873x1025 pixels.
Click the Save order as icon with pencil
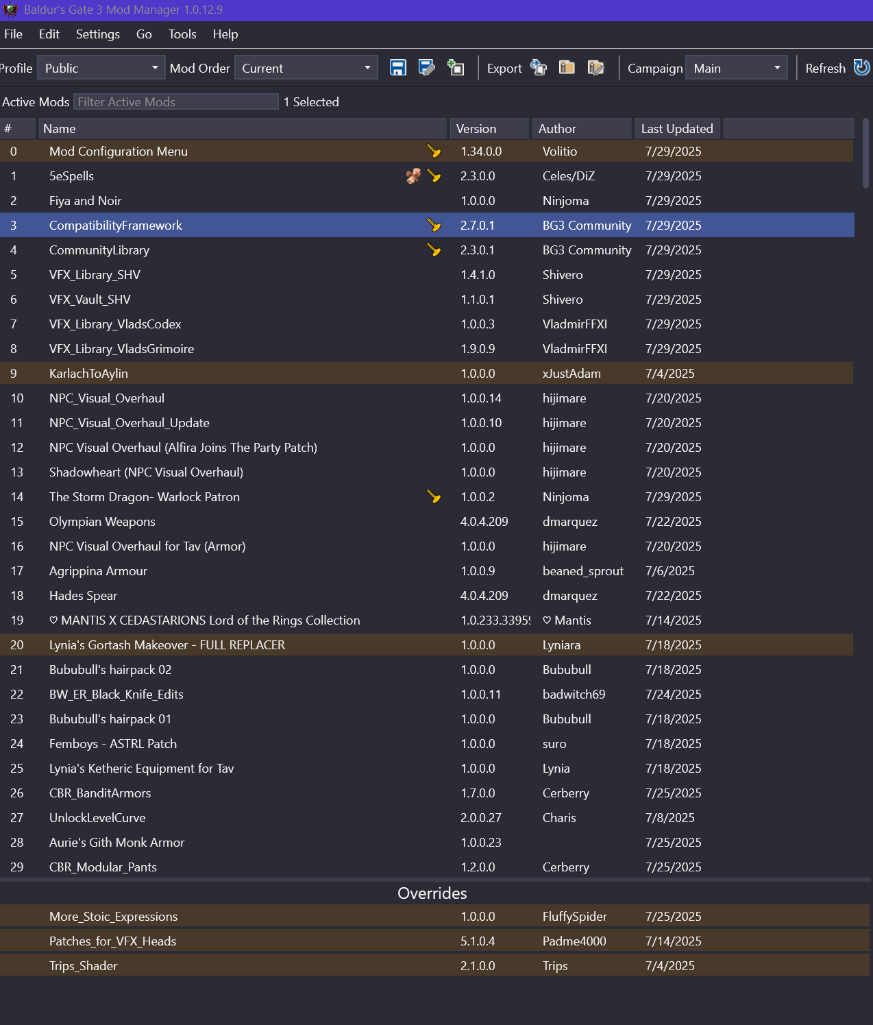[427, 68]
